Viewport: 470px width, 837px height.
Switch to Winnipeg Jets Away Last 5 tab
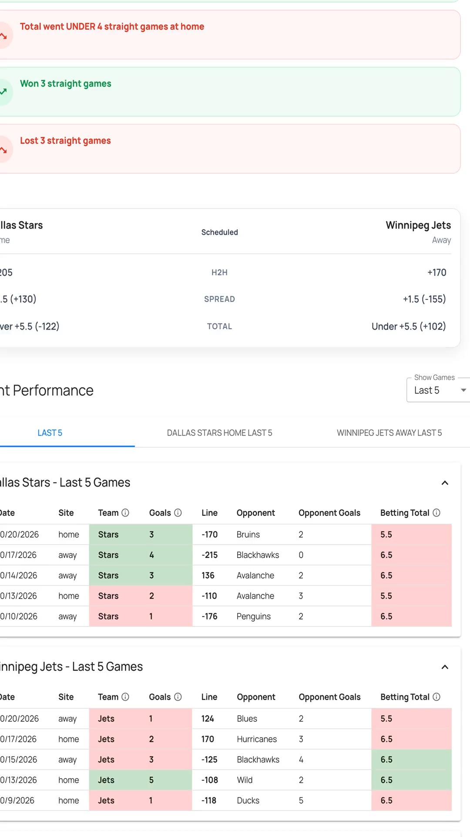tap(389, 433)
